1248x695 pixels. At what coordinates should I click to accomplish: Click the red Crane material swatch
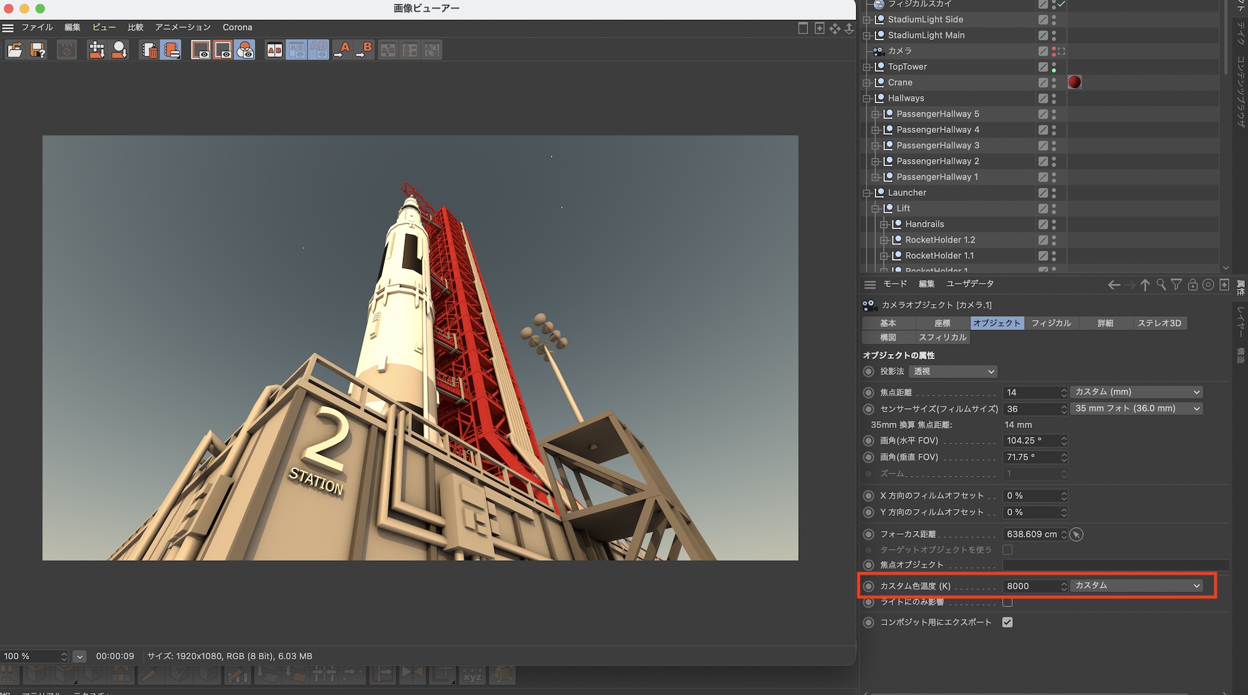pyautogui.click(x=1075, y=82)
